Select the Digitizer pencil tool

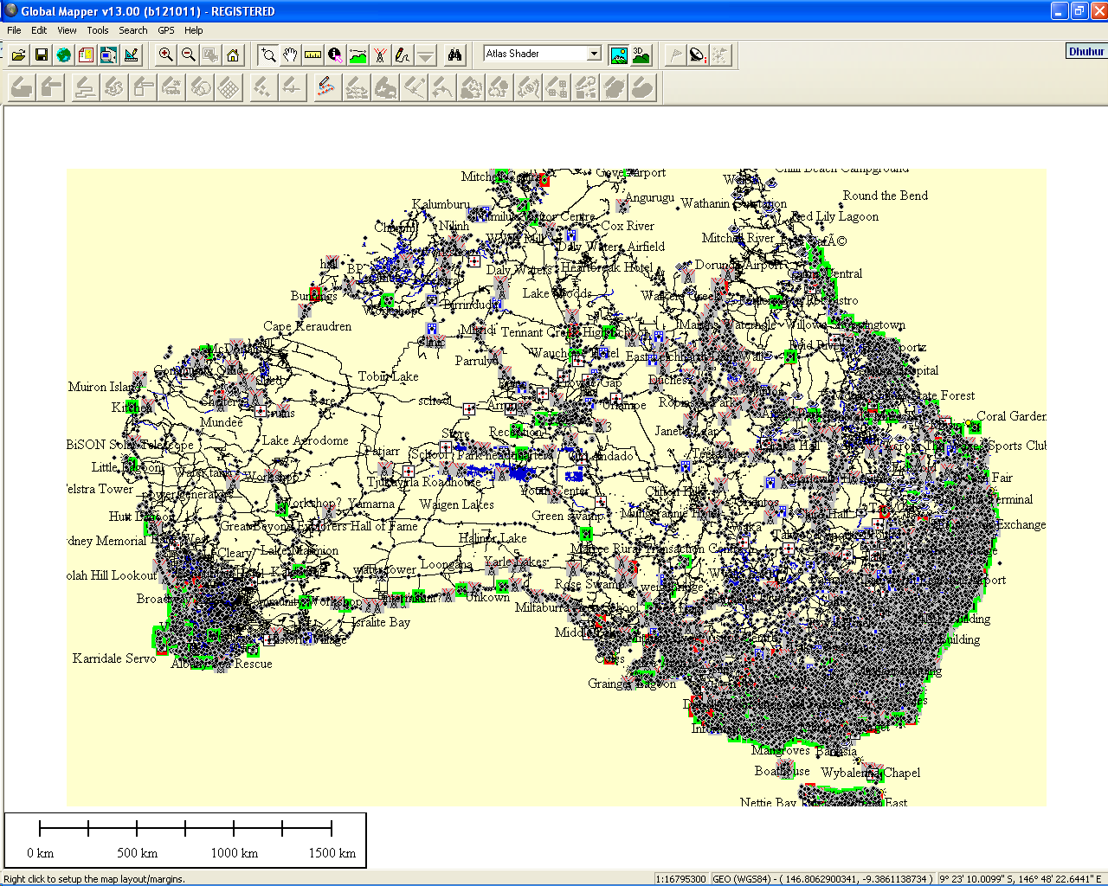click(x=403, y=55)
